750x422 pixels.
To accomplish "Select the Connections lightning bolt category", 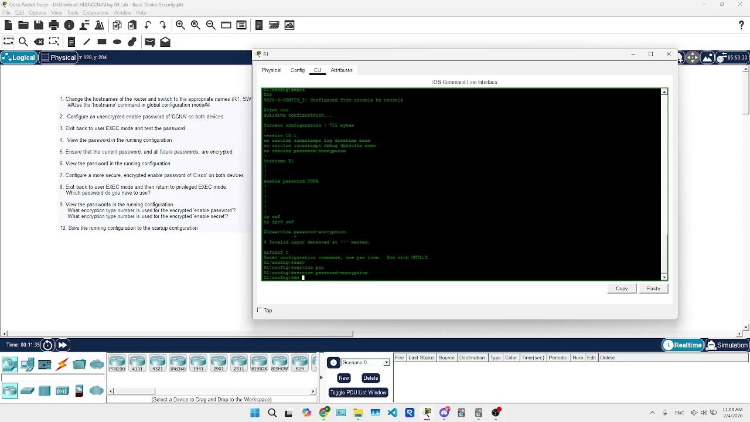I will 62,365.
